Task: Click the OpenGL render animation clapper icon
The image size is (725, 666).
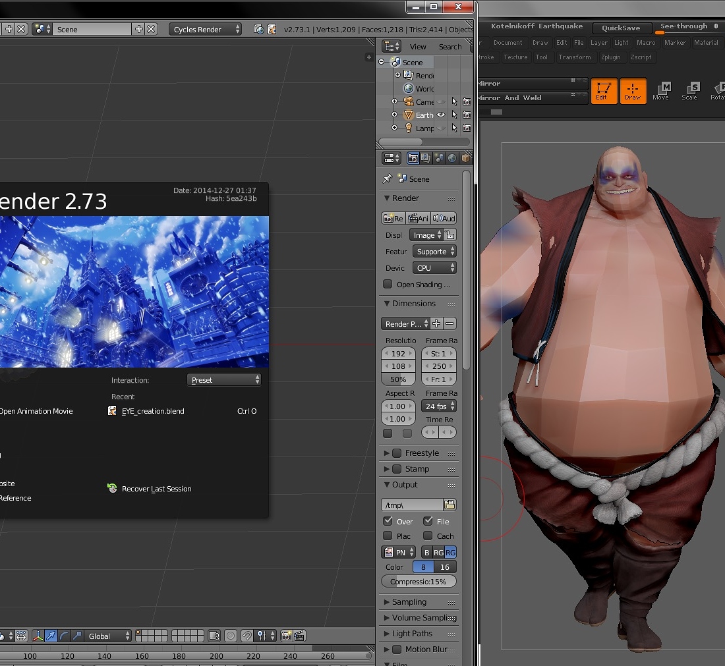Action: tap(299, 636)
